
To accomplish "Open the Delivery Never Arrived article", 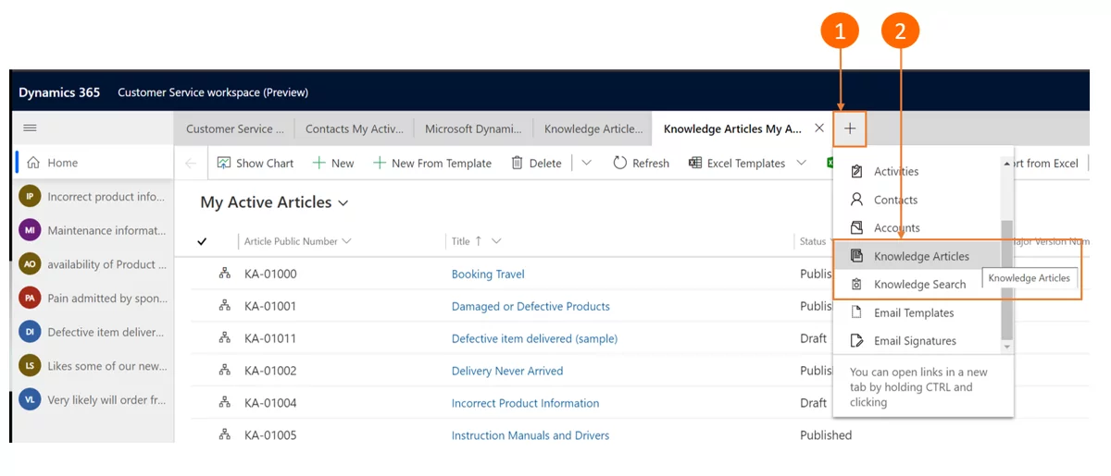I will coord(507,372).
